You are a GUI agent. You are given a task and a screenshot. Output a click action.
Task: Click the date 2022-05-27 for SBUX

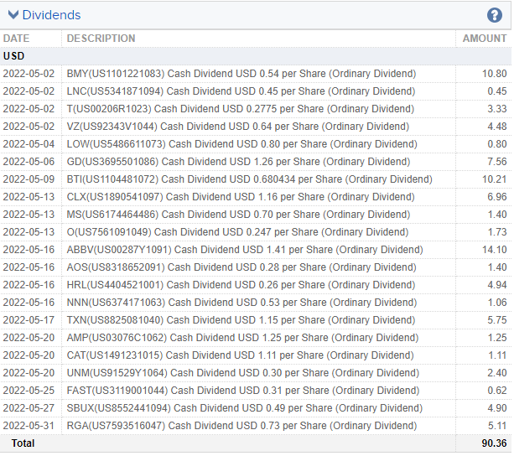coord(29,408)
